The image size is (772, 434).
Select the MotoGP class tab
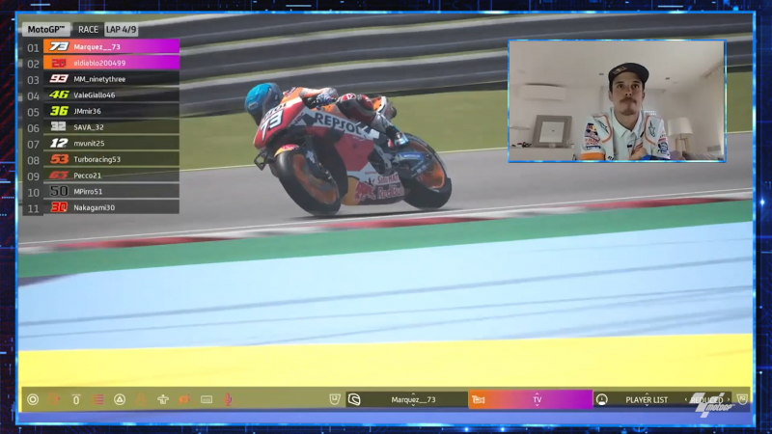point(45,30)
